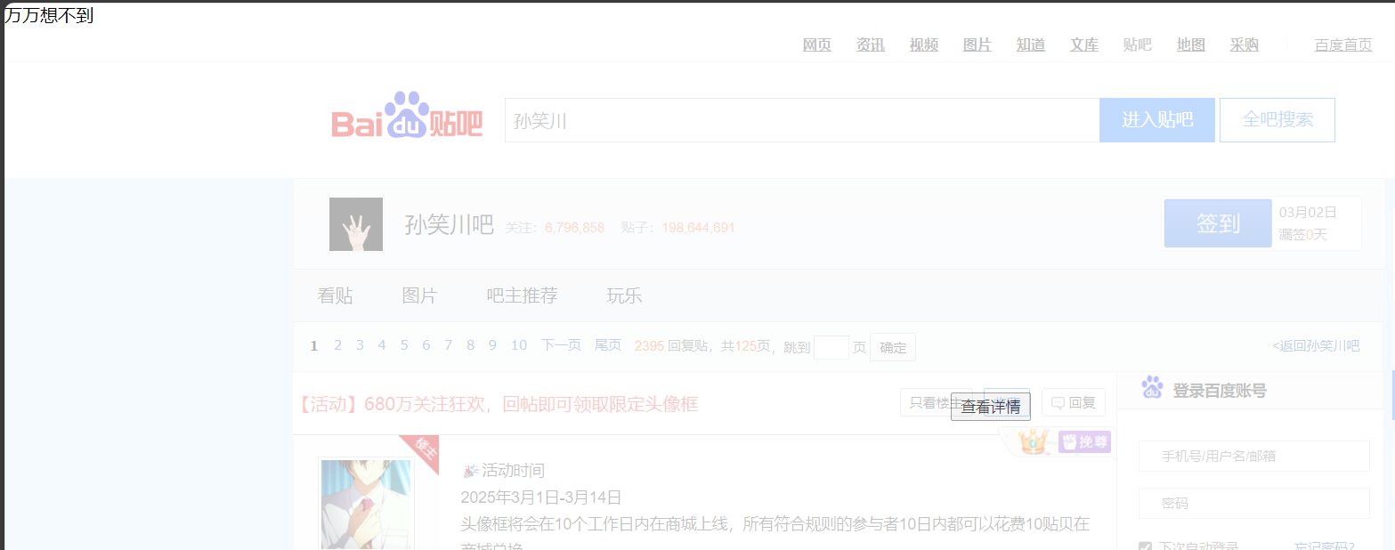Click the 回复 reply button

click(1074, 402)
